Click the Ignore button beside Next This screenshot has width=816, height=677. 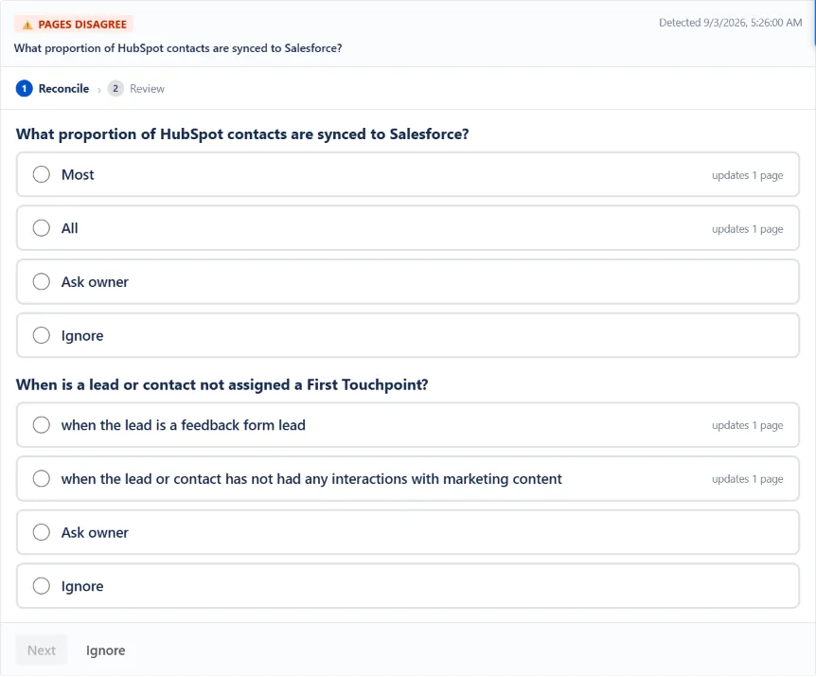tap(106, 650)
